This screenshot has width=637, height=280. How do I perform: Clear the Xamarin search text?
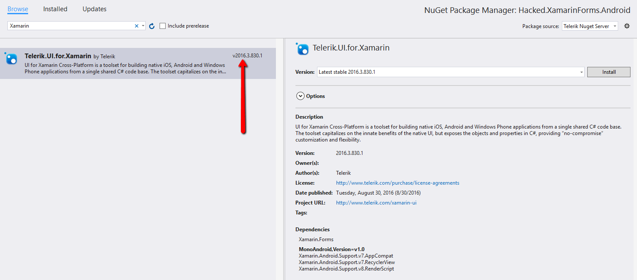(137, 26)
